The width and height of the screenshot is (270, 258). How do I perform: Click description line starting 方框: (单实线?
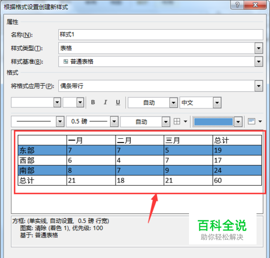click(x=60, y=221)
